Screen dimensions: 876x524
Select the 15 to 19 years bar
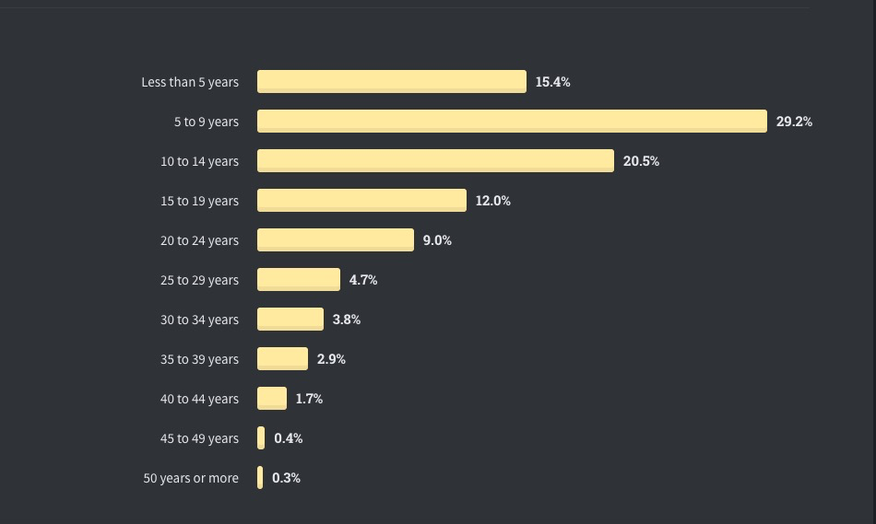coord(361,201)
